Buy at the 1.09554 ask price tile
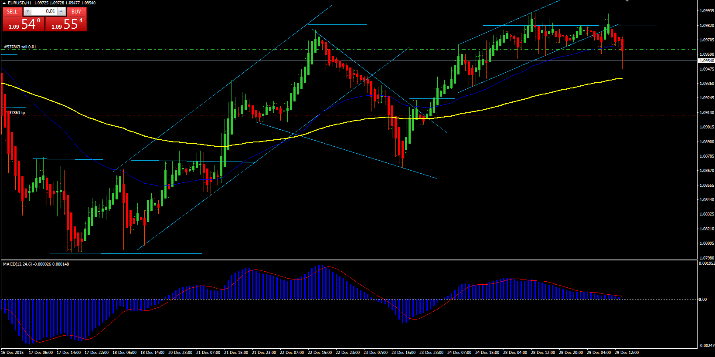This screenshot has height=357, width=715. pos(66,24)
